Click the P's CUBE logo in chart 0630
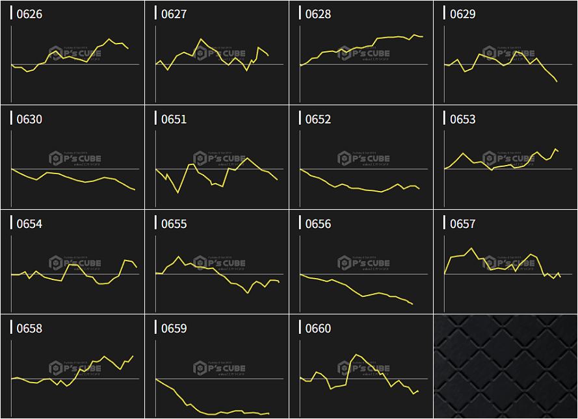Viewport: 578px width, 419px height. (75, 158)
